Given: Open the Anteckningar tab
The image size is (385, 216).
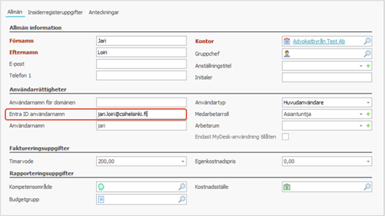Looking at the screenshot, I should [x=104, y=13].
